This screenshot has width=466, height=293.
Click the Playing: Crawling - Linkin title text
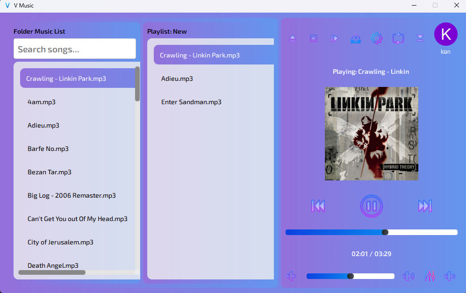371,71
